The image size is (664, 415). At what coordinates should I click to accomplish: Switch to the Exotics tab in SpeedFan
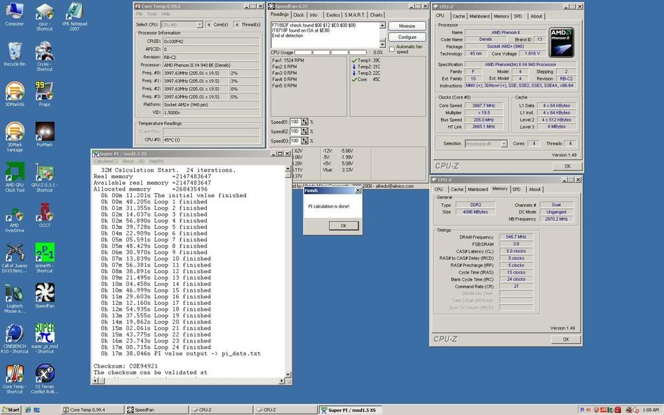[333, 15]
